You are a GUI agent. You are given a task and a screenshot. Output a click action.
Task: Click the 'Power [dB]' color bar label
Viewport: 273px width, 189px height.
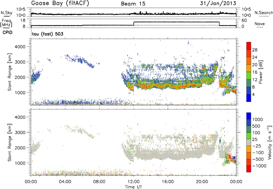tap(260, 72)
